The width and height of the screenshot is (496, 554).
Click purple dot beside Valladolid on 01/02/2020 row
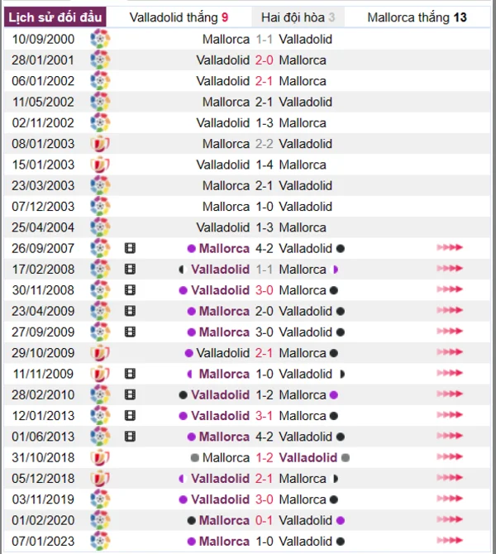(x=341, y=520)
